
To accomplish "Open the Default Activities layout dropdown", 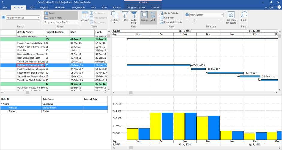I will pyautogui.click(x=38, y=18).
